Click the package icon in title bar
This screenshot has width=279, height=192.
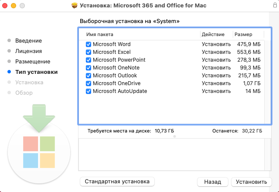point(74,7)
